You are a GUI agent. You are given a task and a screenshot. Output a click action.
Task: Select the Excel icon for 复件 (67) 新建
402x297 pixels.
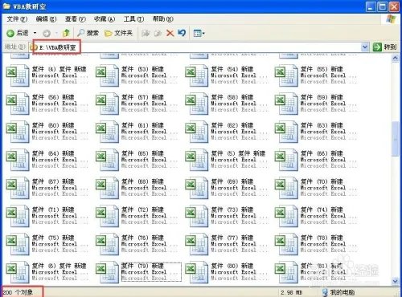(x=18, y=188)
